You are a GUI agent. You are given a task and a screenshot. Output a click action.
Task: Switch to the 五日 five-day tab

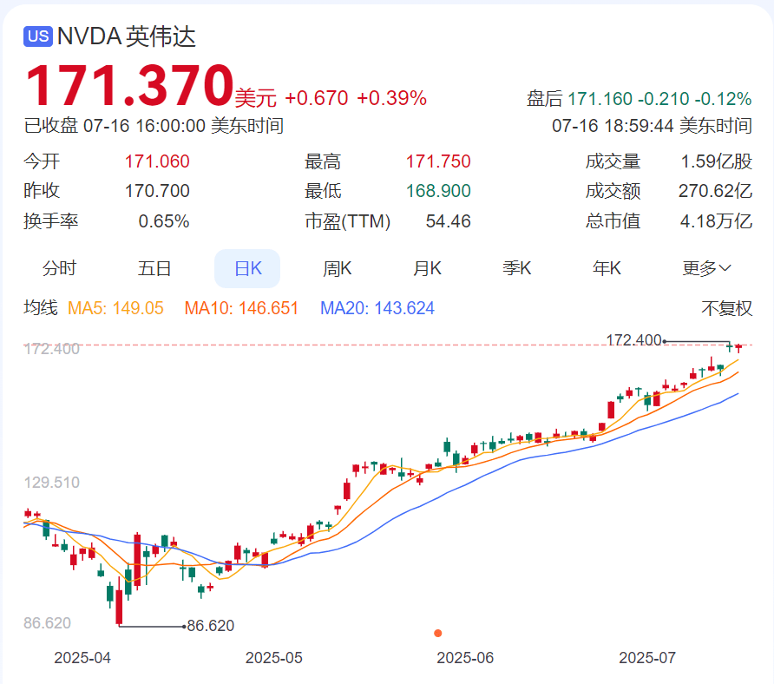[x=154, y=268]
